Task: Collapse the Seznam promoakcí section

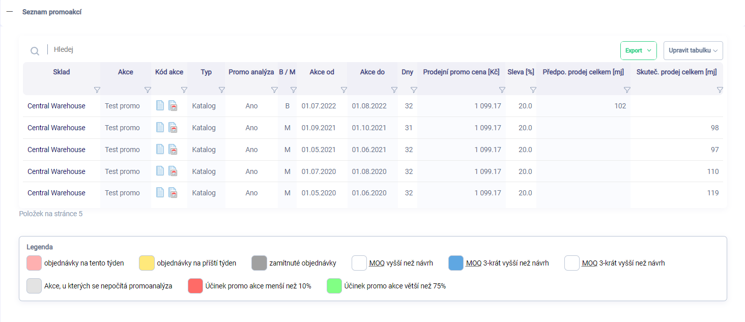Action: pos(9,12)
